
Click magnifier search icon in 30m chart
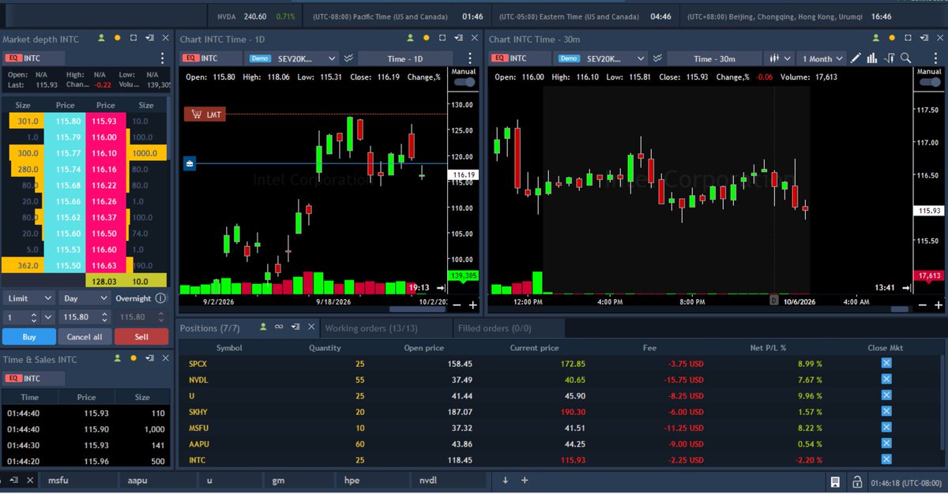tap(906, 58)
